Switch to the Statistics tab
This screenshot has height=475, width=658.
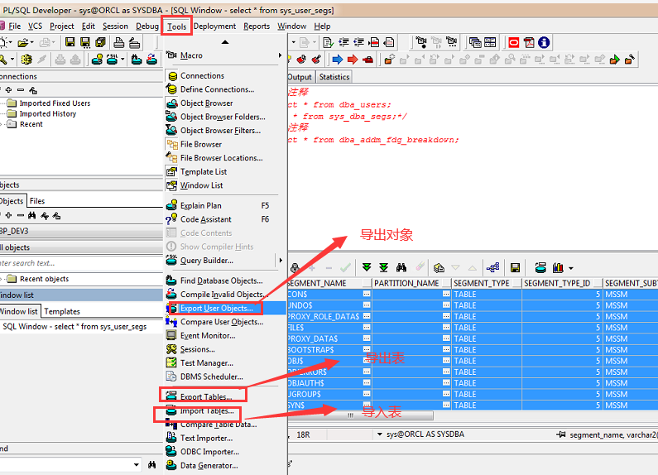(334, 77)
